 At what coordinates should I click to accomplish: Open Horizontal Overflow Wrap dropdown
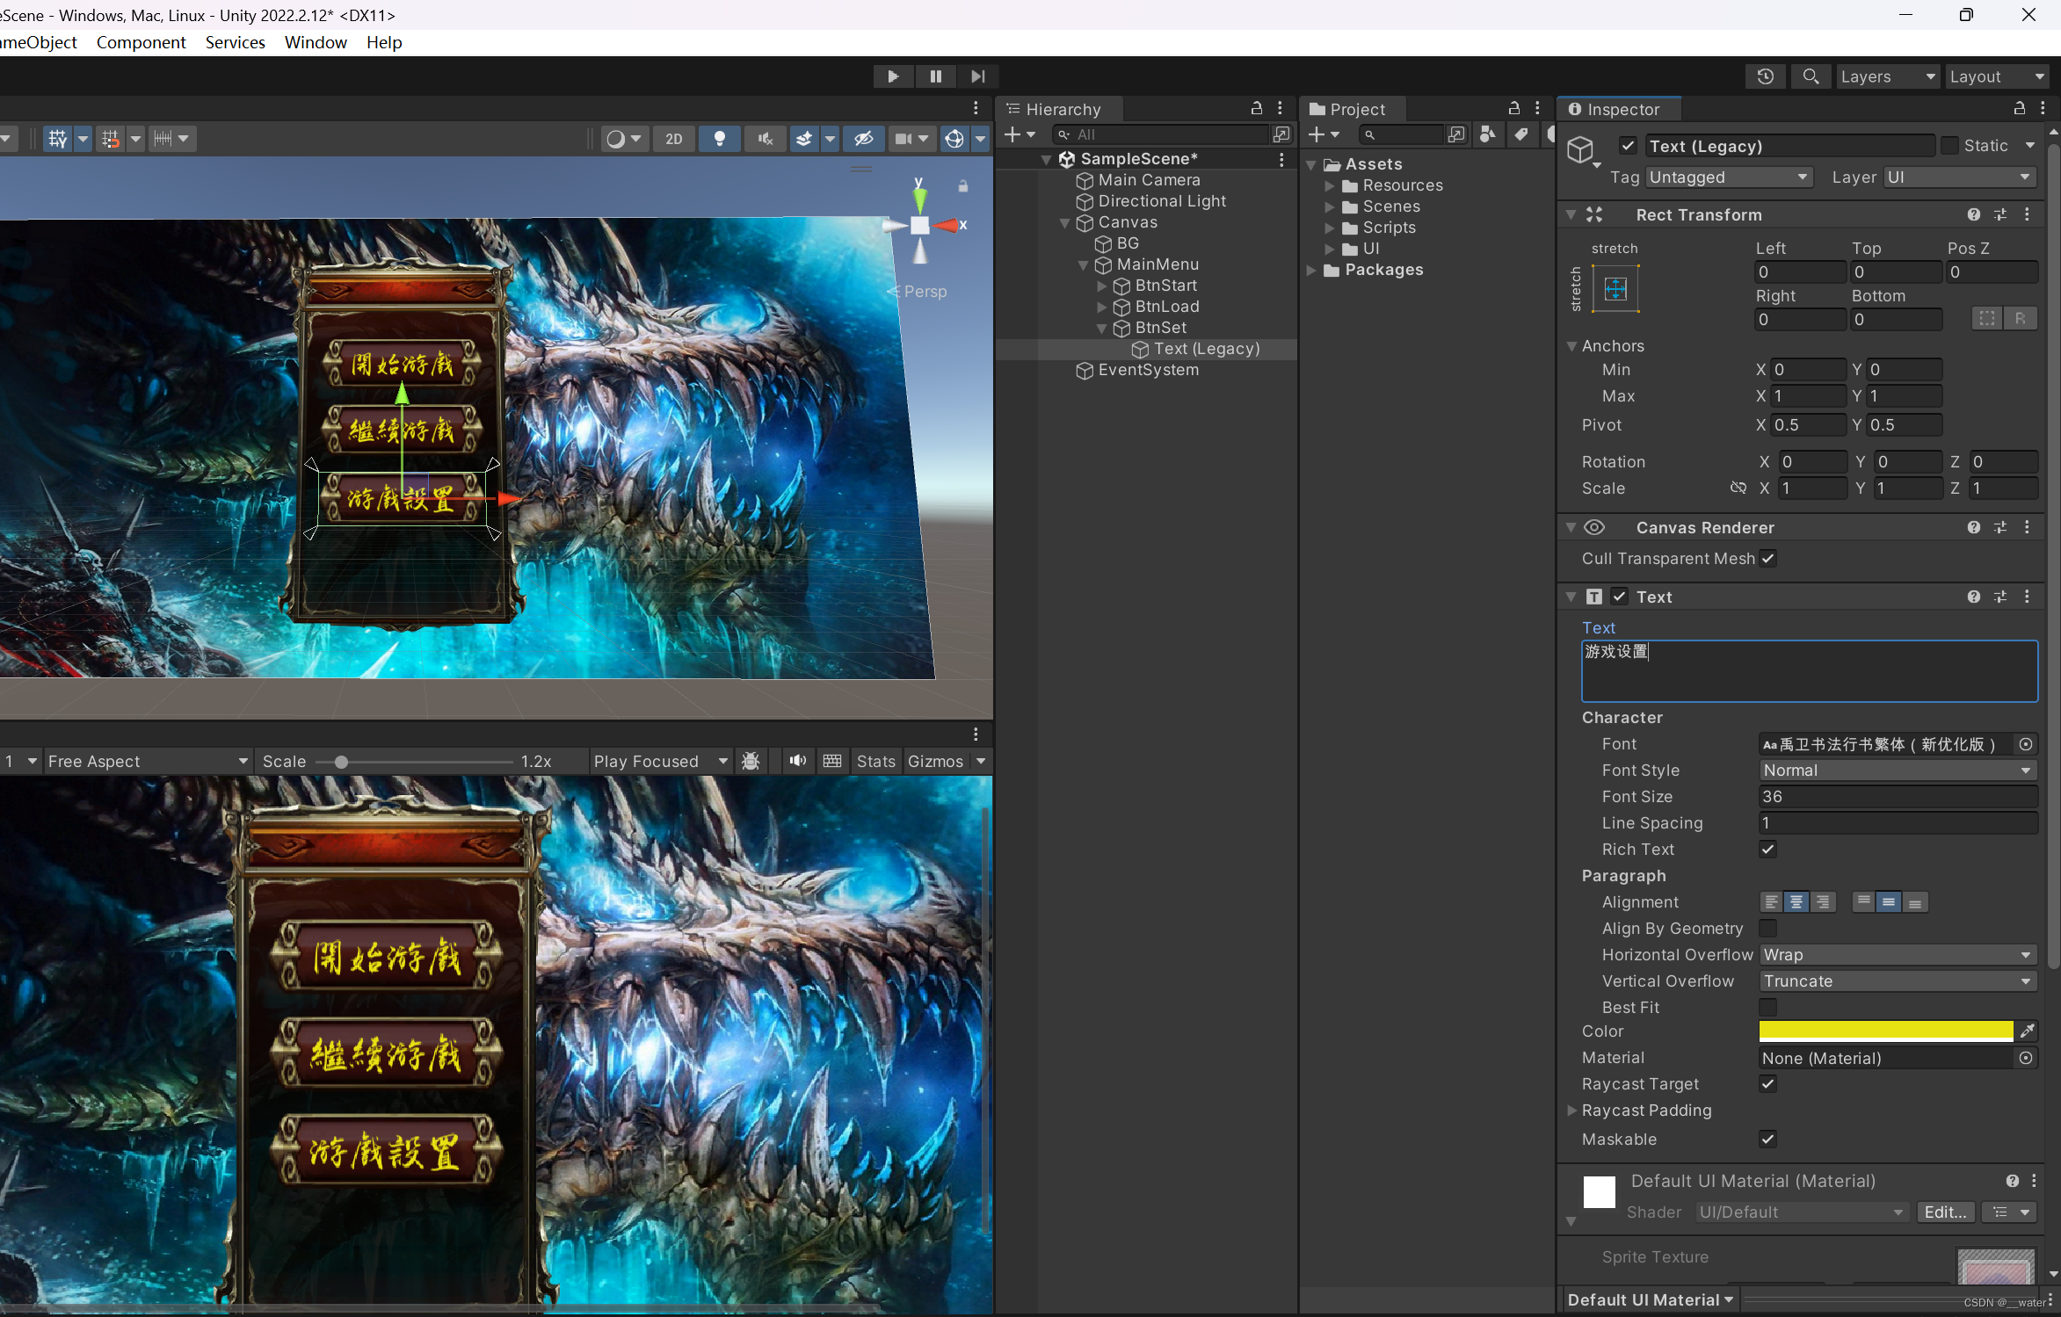point(1898,955)
